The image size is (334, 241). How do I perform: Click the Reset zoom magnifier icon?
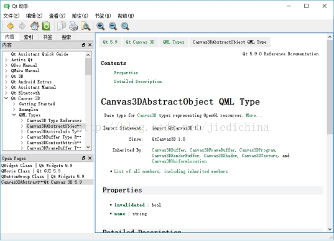point(125,26)
